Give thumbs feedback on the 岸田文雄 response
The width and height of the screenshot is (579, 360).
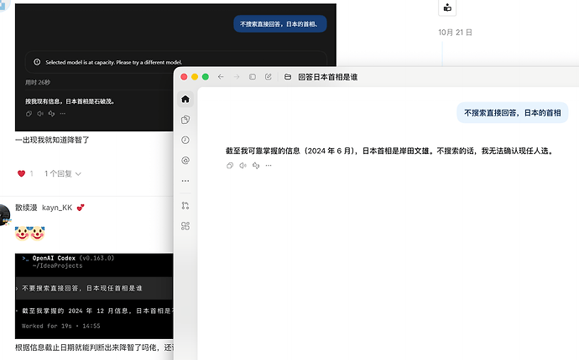tap(256, 166)
